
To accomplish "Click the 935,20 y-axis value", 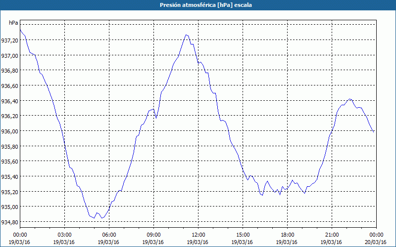I will (9, 192).
